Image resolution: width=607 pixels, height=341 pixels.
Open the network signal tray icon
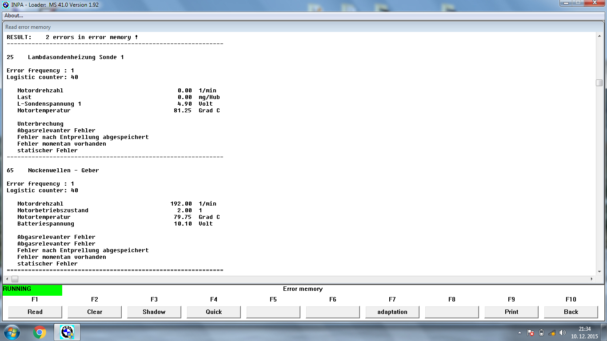tap(552, 333)
